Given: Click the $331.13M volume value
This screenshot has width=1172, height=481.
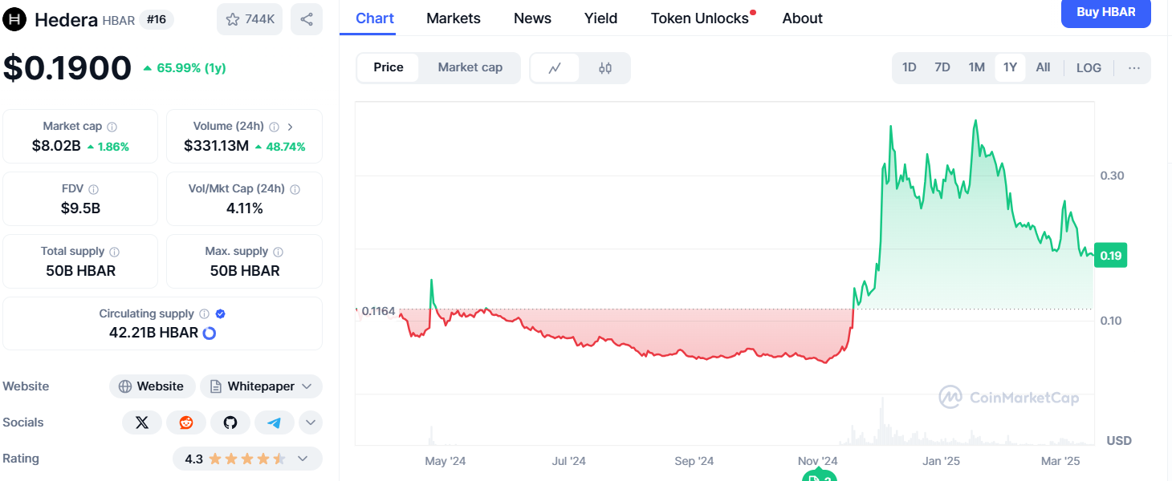Looking at the screenshot, I should point(216,146).
